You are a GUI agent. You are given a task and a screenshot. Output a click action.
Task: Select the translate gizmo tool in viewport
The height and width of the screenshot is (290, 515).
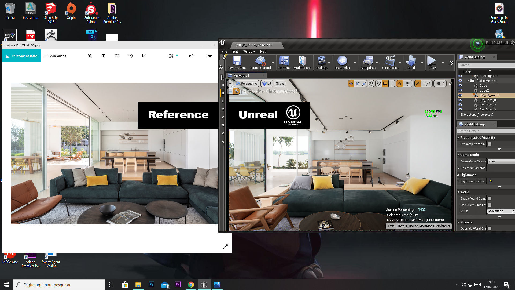click(351, 84)
